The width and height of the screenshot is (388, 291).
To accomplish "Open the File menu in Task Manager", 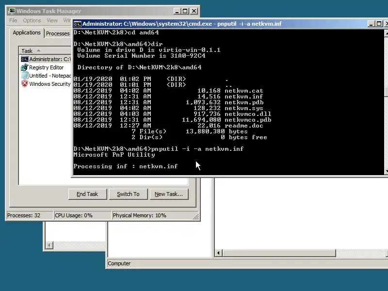I will [x=13, y=20].
